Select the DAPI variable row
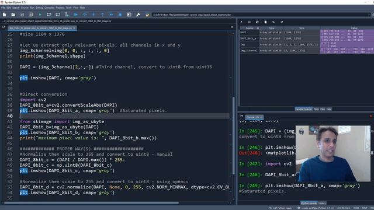 pyautogui.click(x=307, y=33)
